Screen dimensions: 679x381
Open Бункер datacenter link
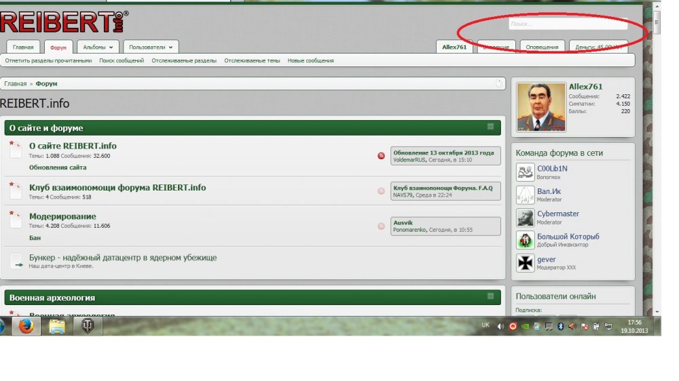123,258
